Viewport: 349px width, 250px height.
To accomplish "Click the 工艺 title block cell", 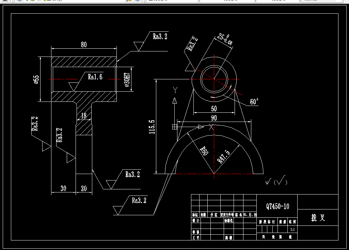I will coord(196,237).
